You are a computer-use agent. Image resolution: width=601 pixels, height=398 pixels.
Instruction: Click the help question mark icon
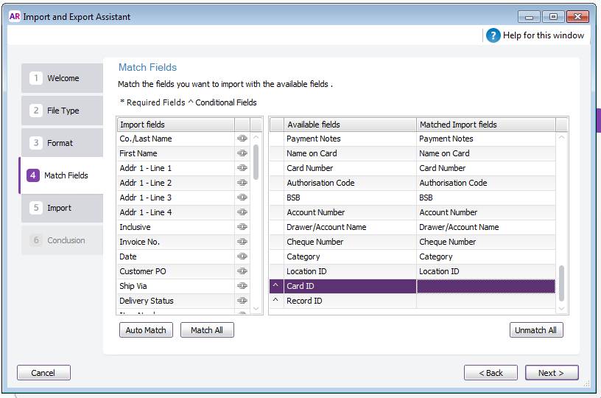click(493, 35)
